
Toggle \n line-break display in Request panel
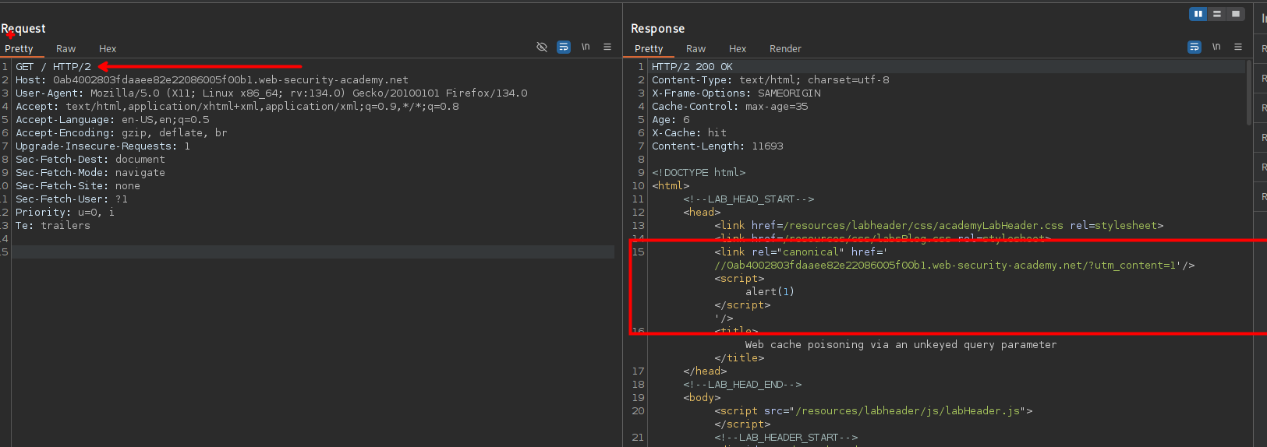pyautogui.click(x=586, y=47)
